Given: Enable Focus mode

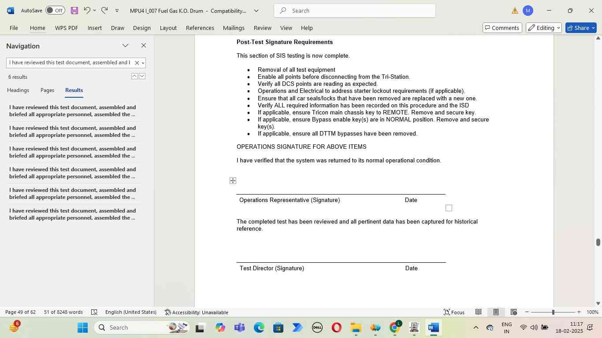Looking at the screenshot, I should pyautogui.click(x=454, y=312).
